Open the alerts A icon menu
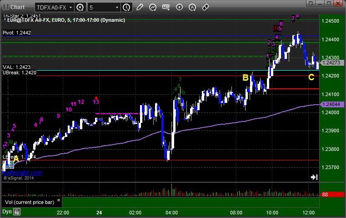The height and width of the screenshot is (218, 346). coord(192,7)
